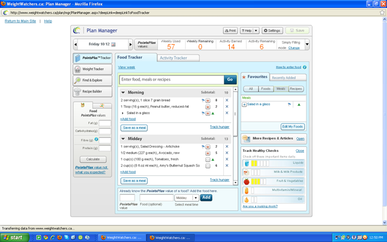Screen dimensions: 387x242
Task: Click the blue flag on Salad Dressing row
Action: click(x=203, y=146)
